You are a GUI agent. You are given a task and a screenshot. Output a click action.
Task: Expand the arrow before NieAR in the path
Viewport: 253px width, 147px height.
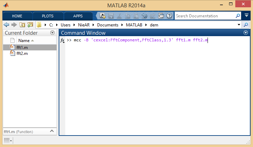74,25
